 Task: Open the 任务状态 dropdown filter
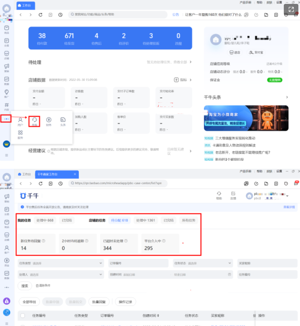[x=203, y=263]
